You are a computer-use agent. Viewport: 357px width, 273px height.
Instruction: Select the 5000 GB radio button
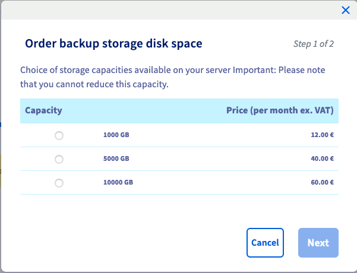click(59, 159)
